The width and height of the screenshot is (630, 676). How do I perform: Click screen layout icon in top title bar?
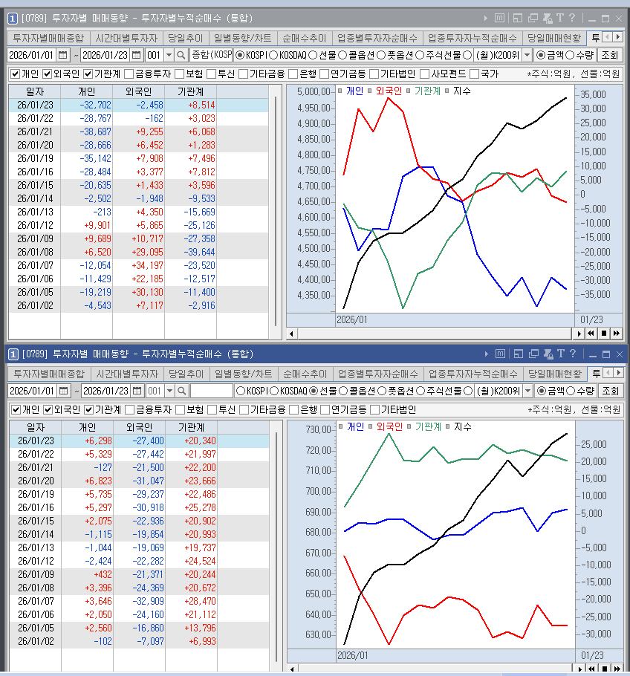tap(518, 18)
